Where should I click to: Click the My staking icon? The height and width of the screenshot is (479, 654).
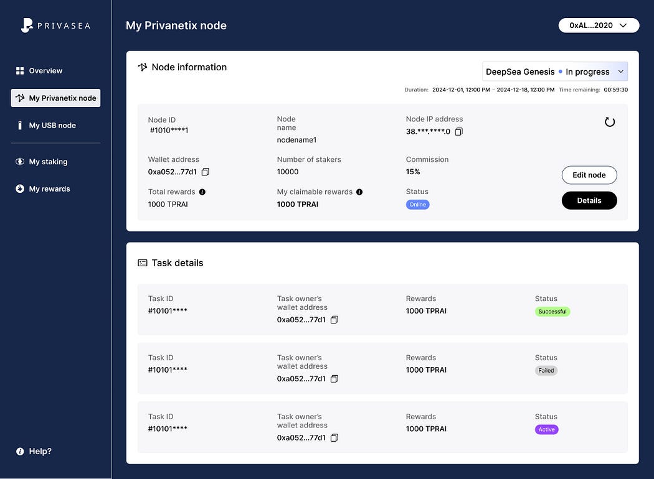click(19, 162)
